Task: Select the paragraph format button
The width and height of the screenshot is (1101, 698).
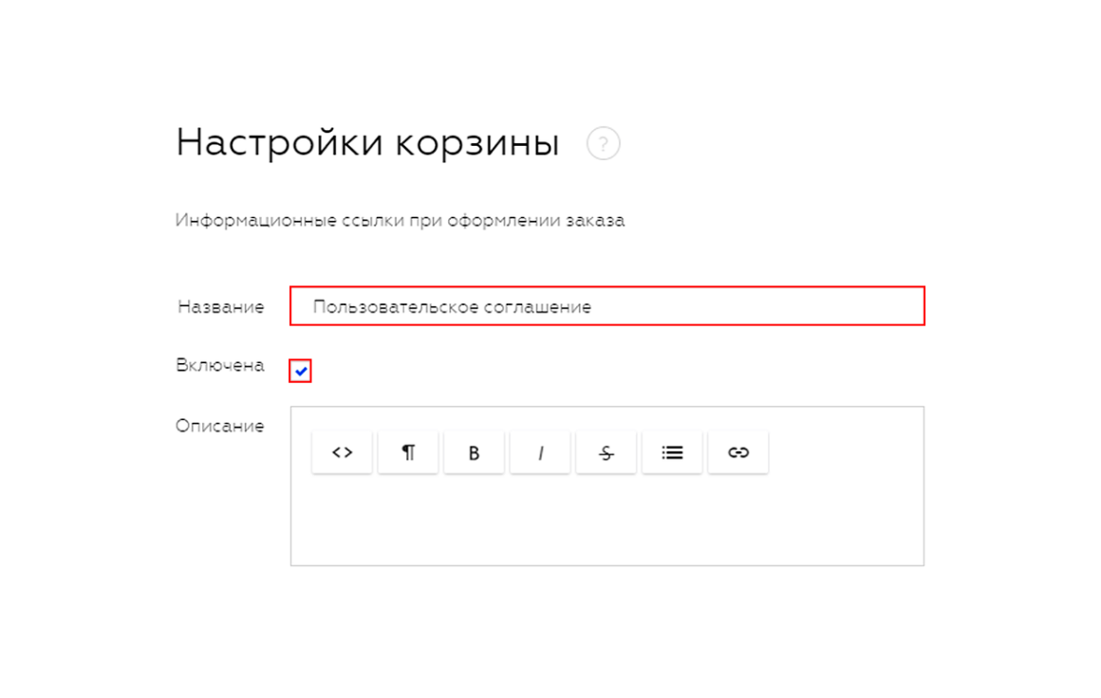Action: point(408,452)
